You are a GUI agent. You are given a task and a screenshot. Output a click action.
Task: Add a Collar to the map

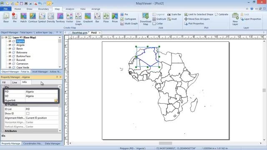pos(158,24)
